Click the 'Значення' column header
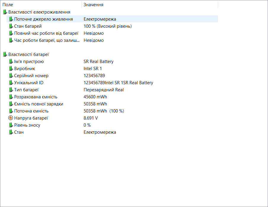 [150, 5]
